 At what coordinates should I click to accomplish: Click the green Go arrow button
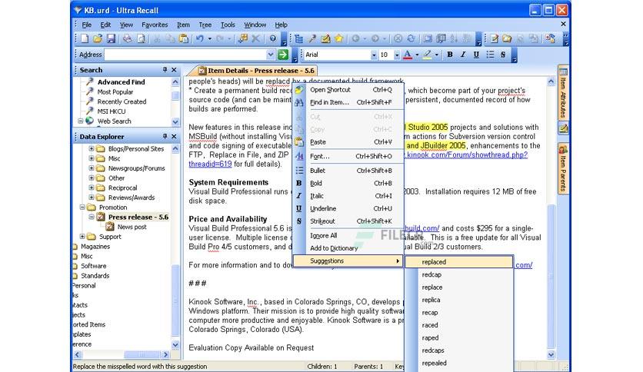coord(282,55)
